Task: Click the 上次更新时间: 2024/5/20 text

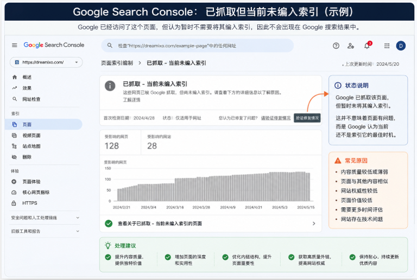Action: (372, 64)
